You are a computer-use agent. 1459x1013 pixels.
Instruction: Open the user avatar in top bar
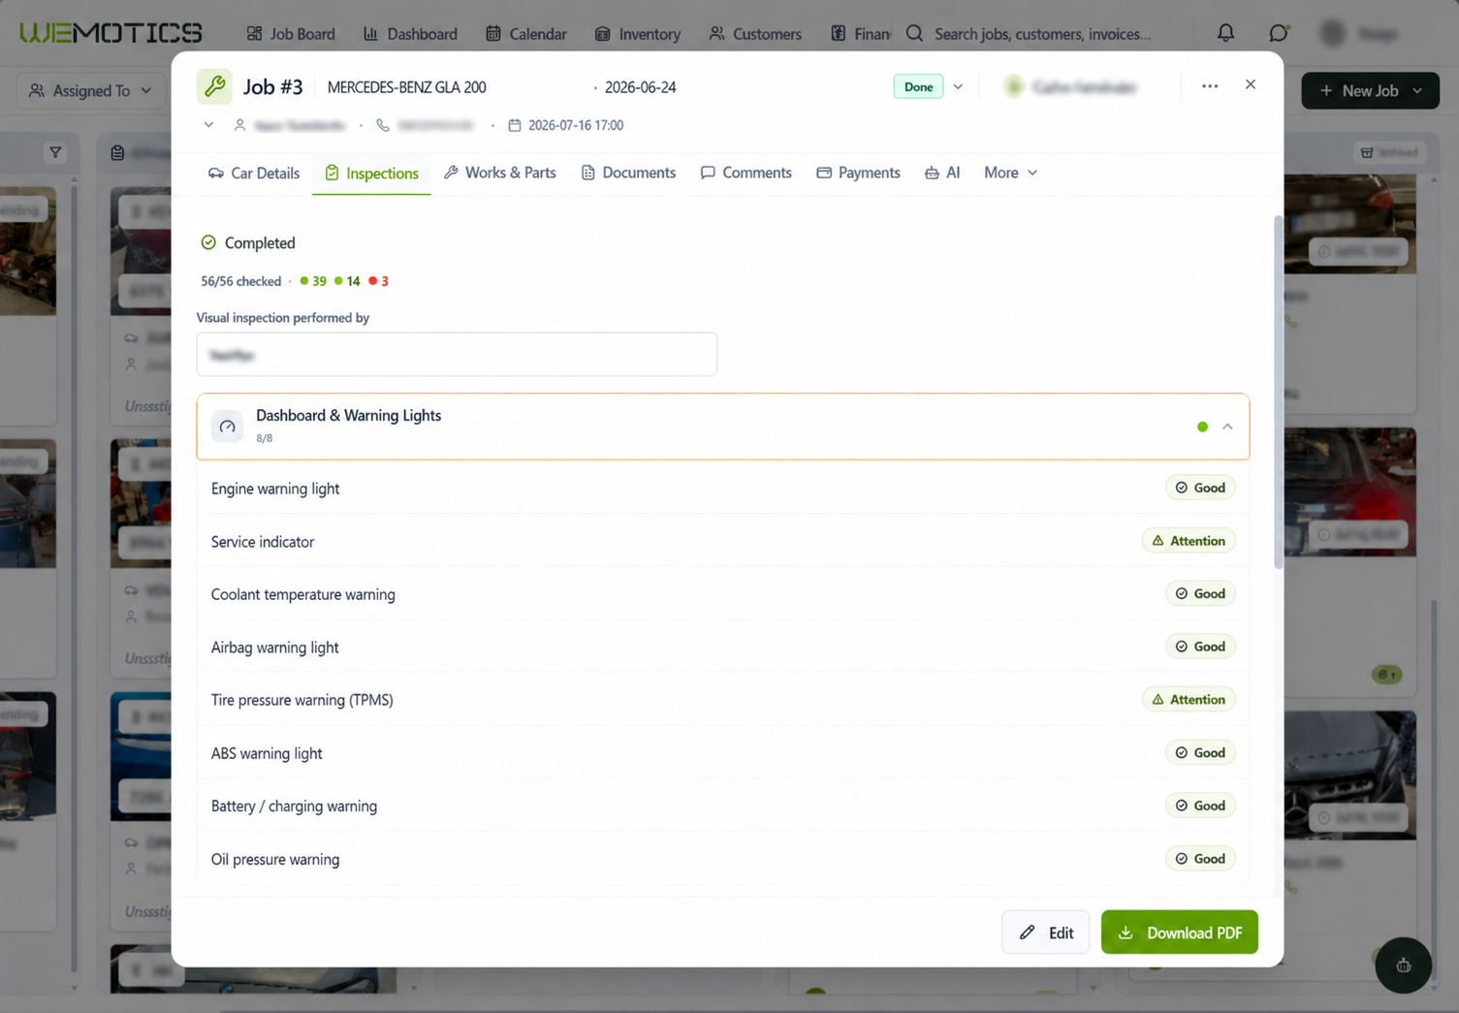1333,33
